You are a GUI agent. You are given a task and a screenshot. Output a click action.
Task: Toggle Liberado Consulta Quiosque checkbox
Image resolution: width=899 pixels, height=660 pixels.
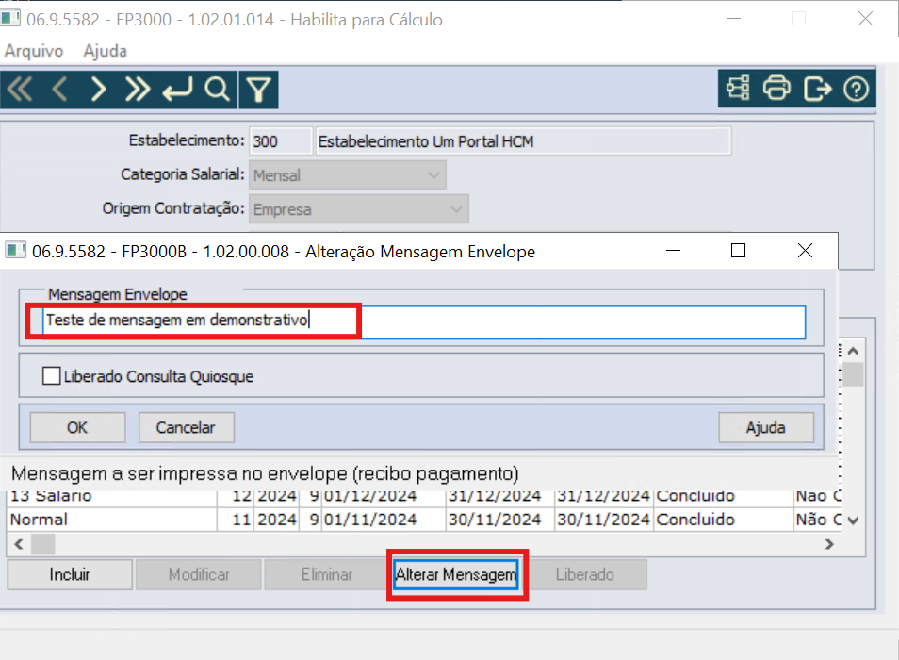click(51, 376)
